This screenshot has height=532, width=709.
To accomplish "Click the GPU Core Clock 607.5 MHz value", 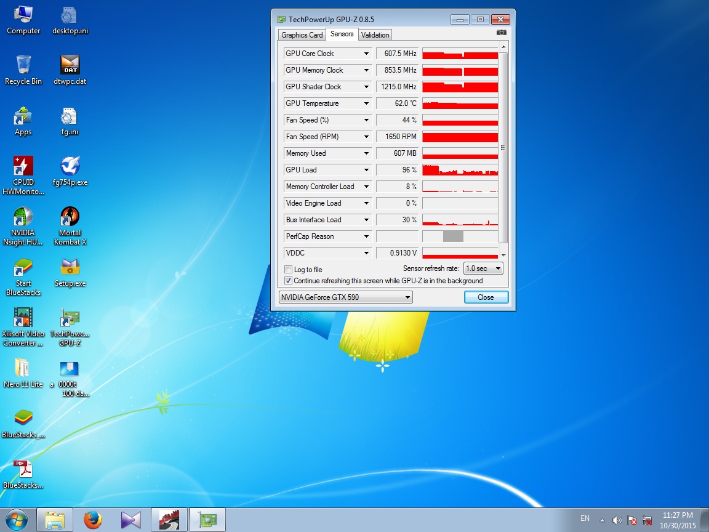I will pos(397,54).
